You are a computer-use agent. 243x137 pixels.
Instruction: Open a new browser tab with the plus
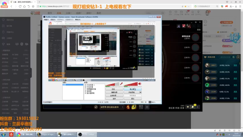click(39, 2)
